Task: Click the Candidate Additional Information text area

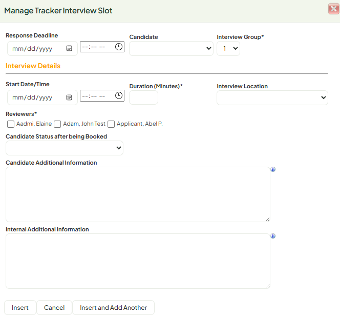Action: (x=138, y=194)
